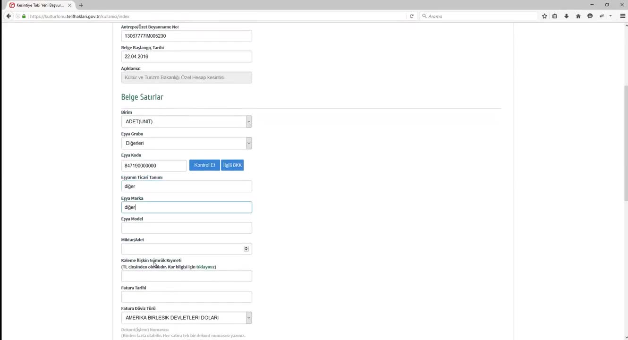Click into the Fatura Tarihi field
Screen dimensions: 628x340
(186, 297)
